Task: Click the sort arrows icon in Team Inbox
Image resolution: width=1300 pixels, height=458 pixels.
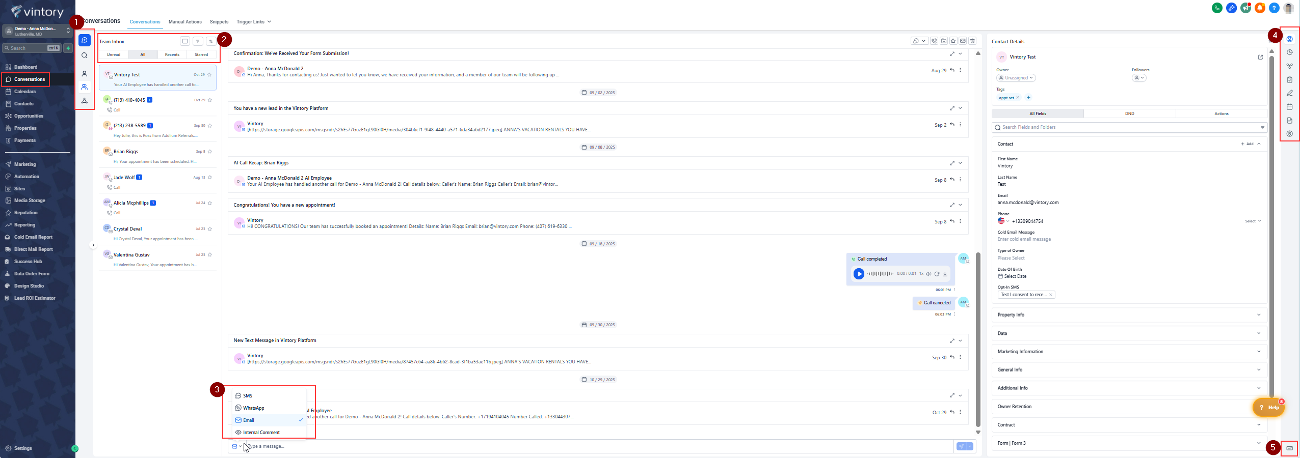Action: [210, 42]
